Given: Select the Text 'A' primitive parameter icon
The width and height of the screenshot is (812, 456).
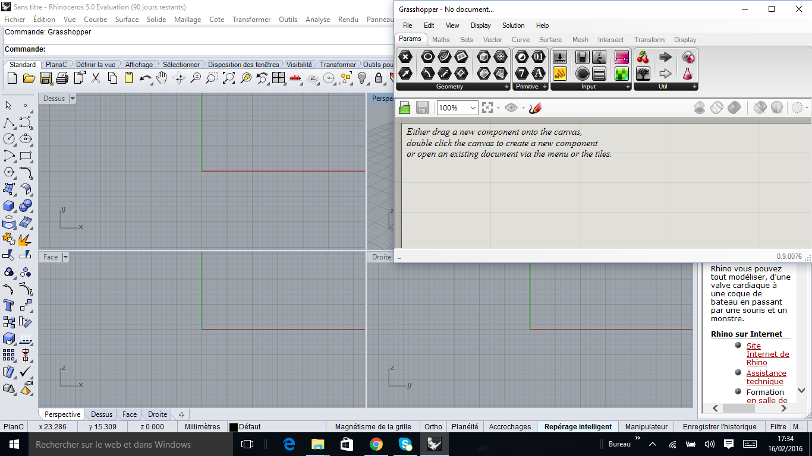Looking at the screenshot, I should pos(538,73).
